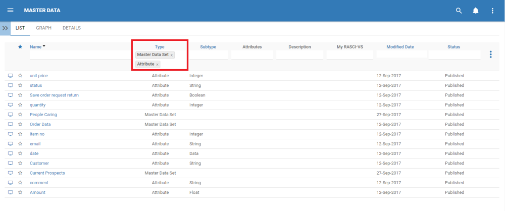Switch to the LIST tab

20,28
